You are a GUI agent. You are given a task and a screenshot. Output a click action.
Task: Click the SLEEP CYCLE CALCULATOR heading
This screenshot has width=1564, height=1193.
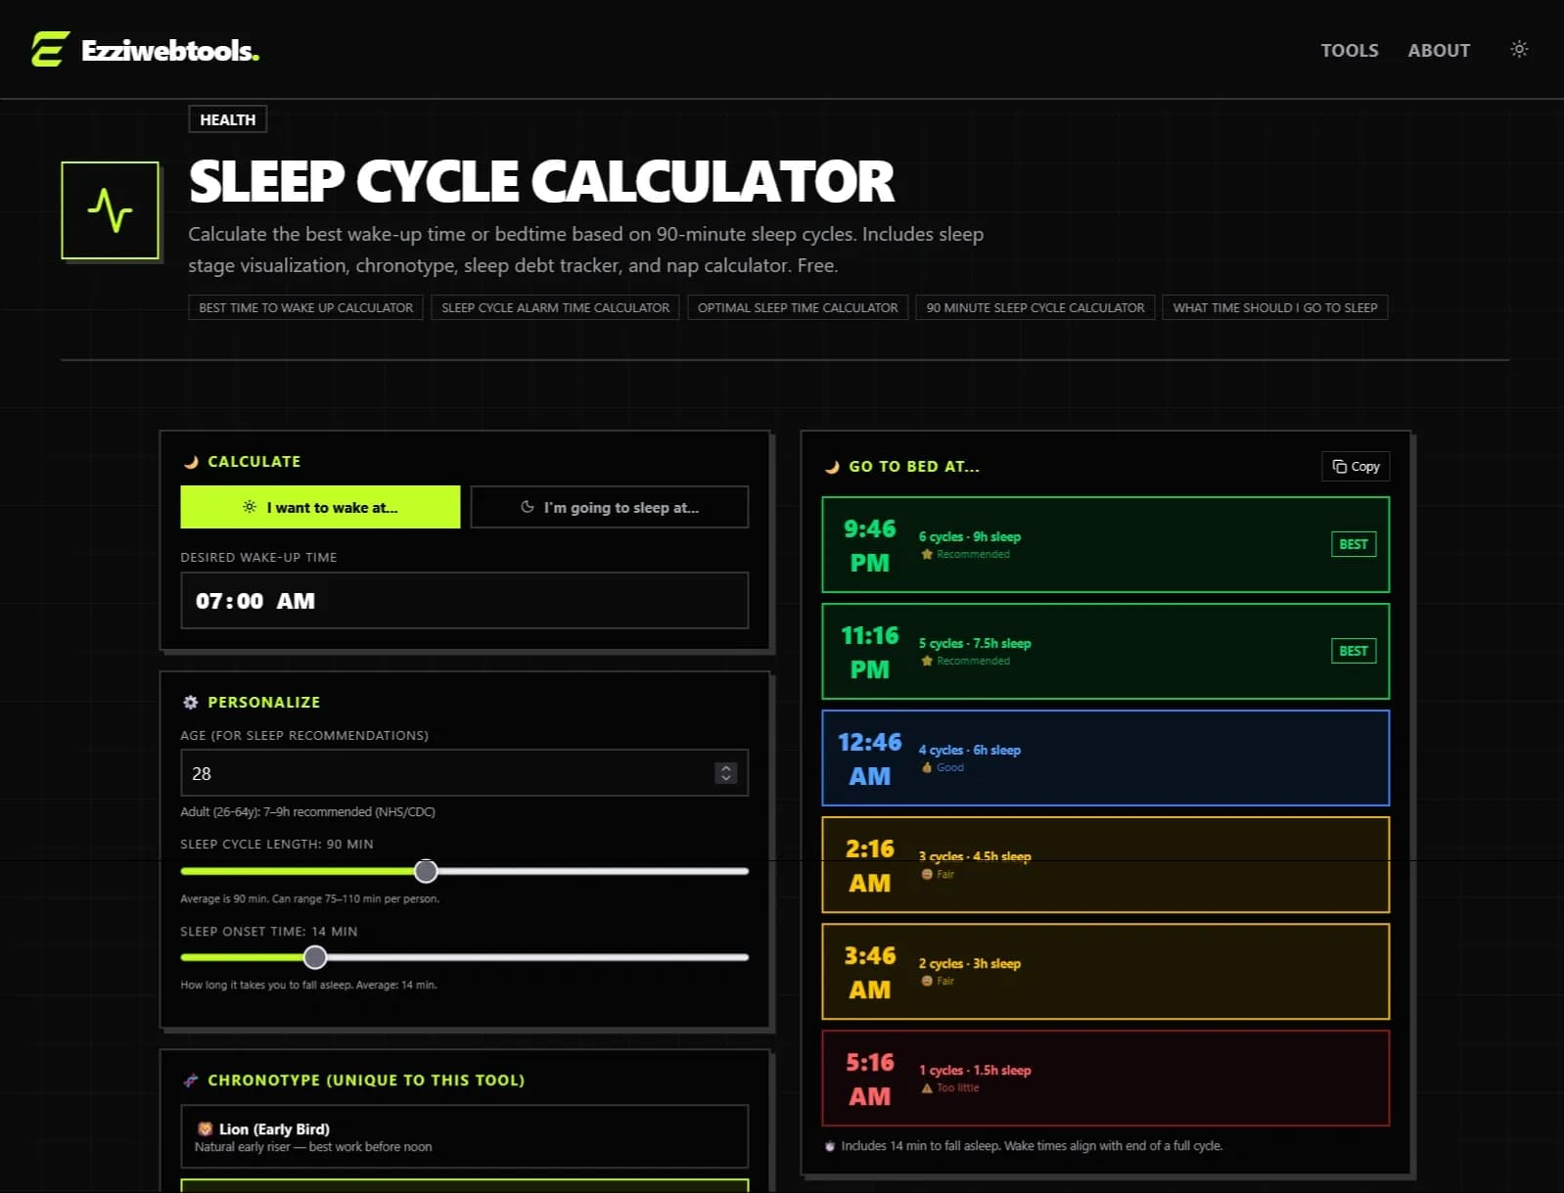click(x=541, y=181)
